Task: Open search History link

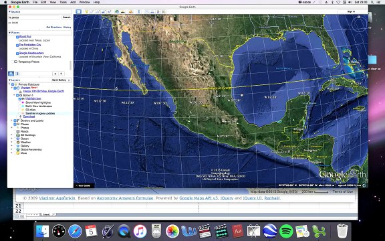Action: click(x=68, y=27)
